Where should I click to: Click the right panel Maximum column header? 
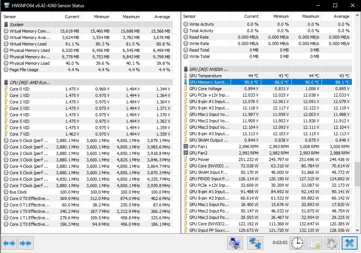pos(306,16)
